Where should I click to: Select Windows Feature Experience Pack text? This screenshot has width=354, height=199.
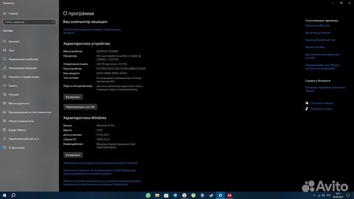[x=116, y=145]
